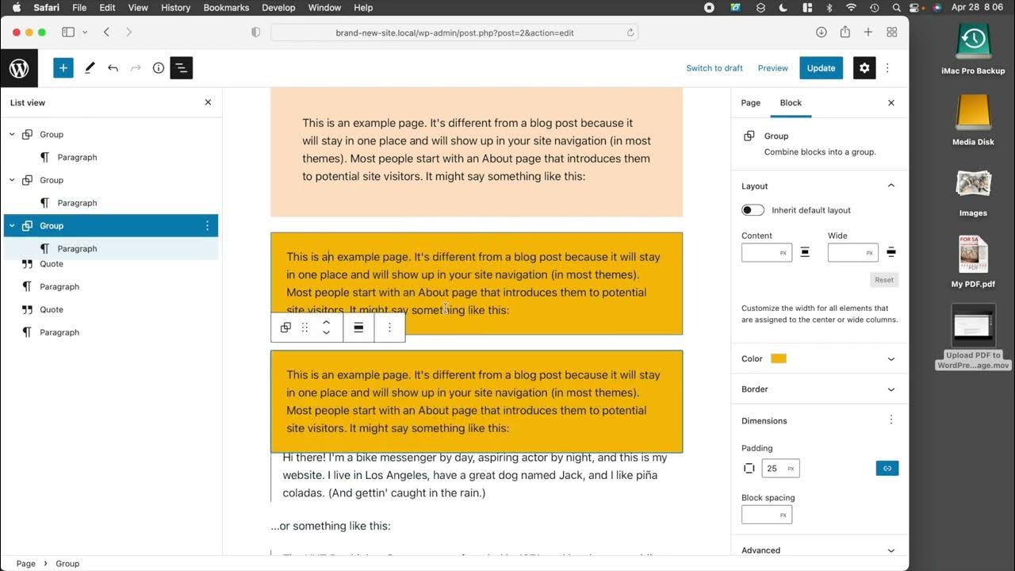Viewport: 1015px width, 571px height.
Task: Click the Wide width input field
Action: pyautogui.click(x=852, y=253)
